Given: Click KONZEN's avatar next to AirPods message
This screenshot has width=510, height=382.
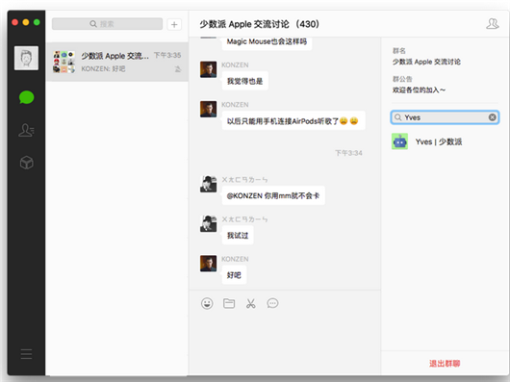Looking at the screenshot, I should pos(208,110).
